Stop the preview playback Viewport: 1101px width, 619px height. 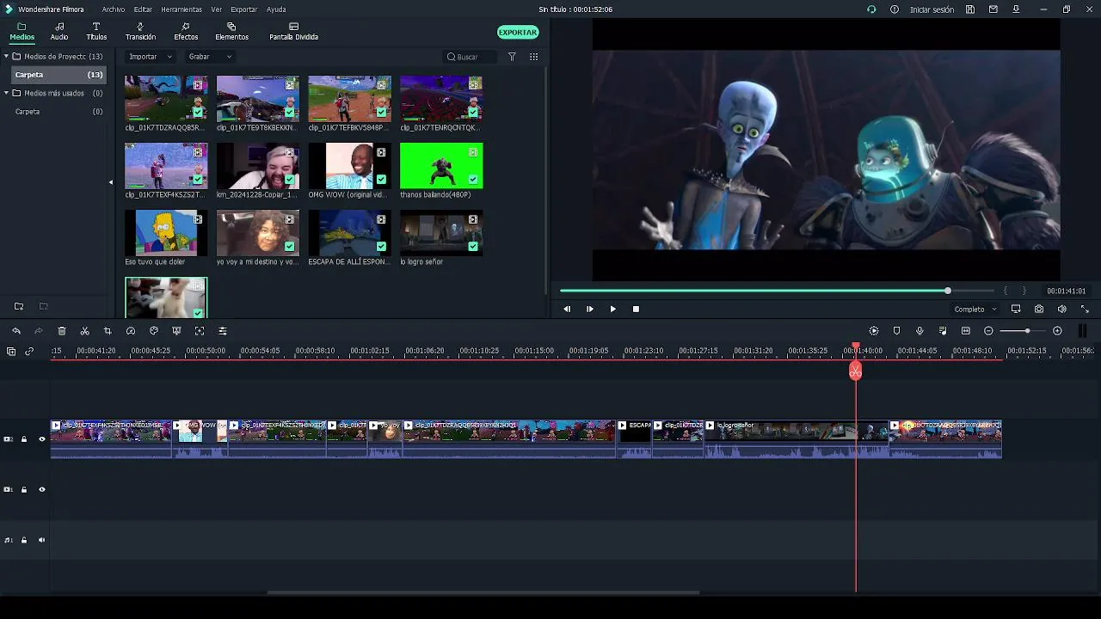(636, 309)
